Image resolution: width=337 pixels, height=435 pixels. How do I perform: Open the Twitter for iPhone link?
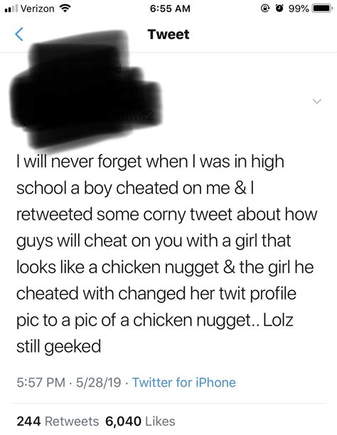pyautogui.click(x=183, y=382)
